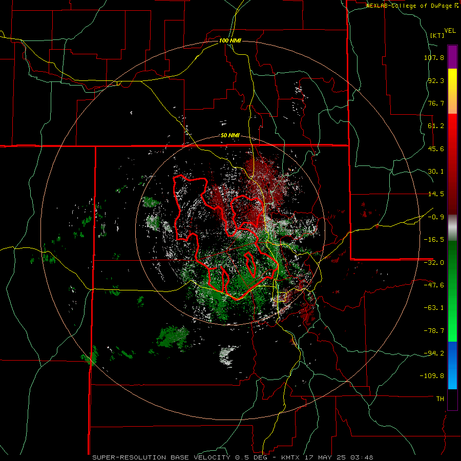Pick the gray segment of the color bar
This screenshot has height=461, width=461.
pos(452,227)
